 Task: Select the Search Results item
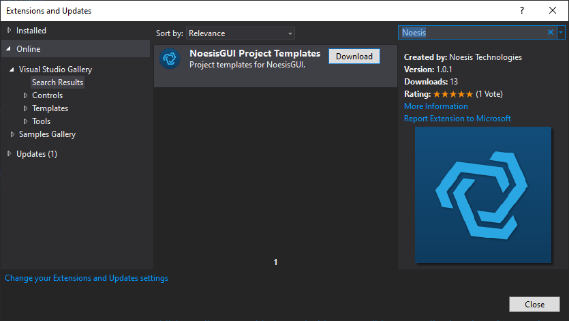pyautogui.click(x=57, y=82)
